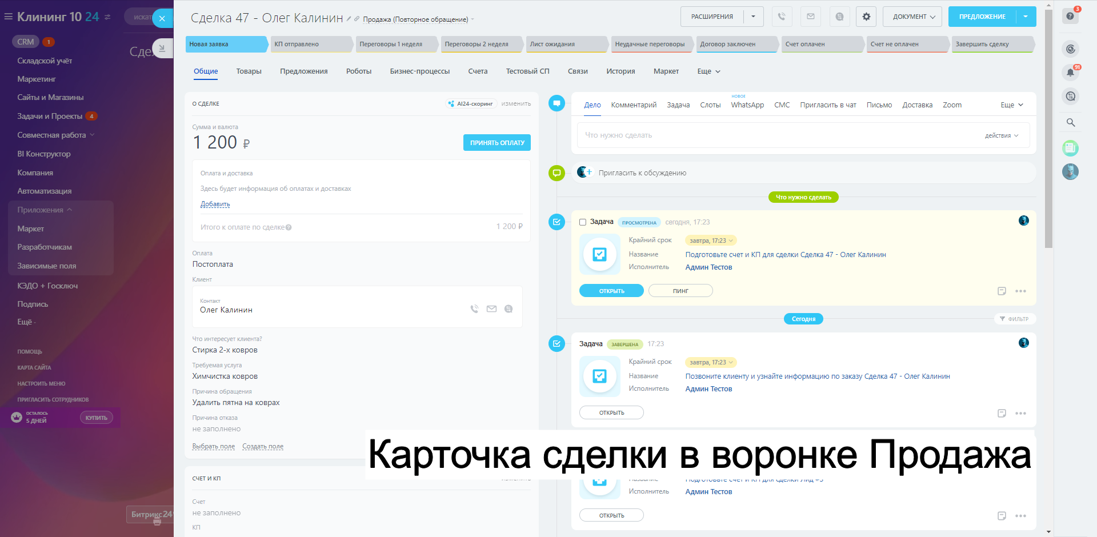
Task: Select the Комментарий tab in the timeline
Action: [634, 105]
